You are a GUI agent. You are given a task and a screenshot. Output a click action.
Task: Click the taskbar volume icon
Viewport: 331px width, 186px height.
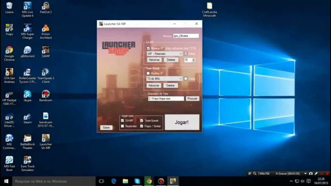pyautogui.click(x=303, y=181)
